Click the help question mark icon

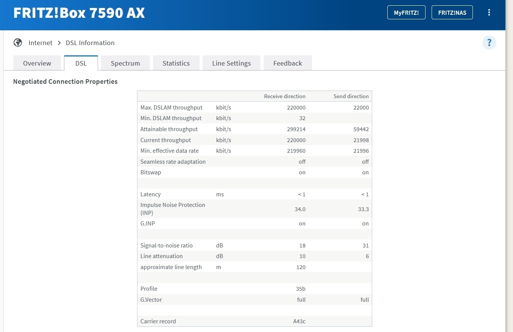point(489,42)
